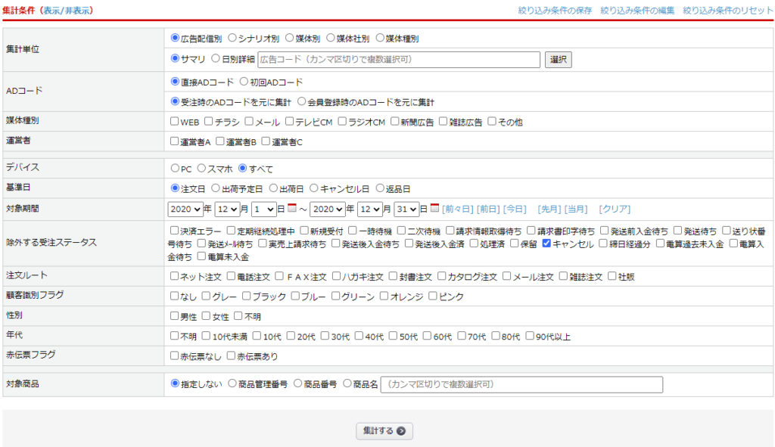The width and height of the screenshot is (775, 447).
Task: Open the end date calendar picker icon
Action: (434, 208)
